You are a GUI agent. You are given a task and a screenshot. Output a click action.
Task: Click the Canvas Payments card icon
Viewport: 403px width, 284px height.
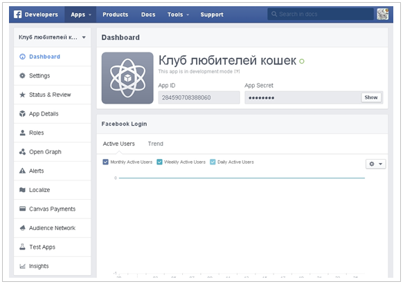(23, 209)
